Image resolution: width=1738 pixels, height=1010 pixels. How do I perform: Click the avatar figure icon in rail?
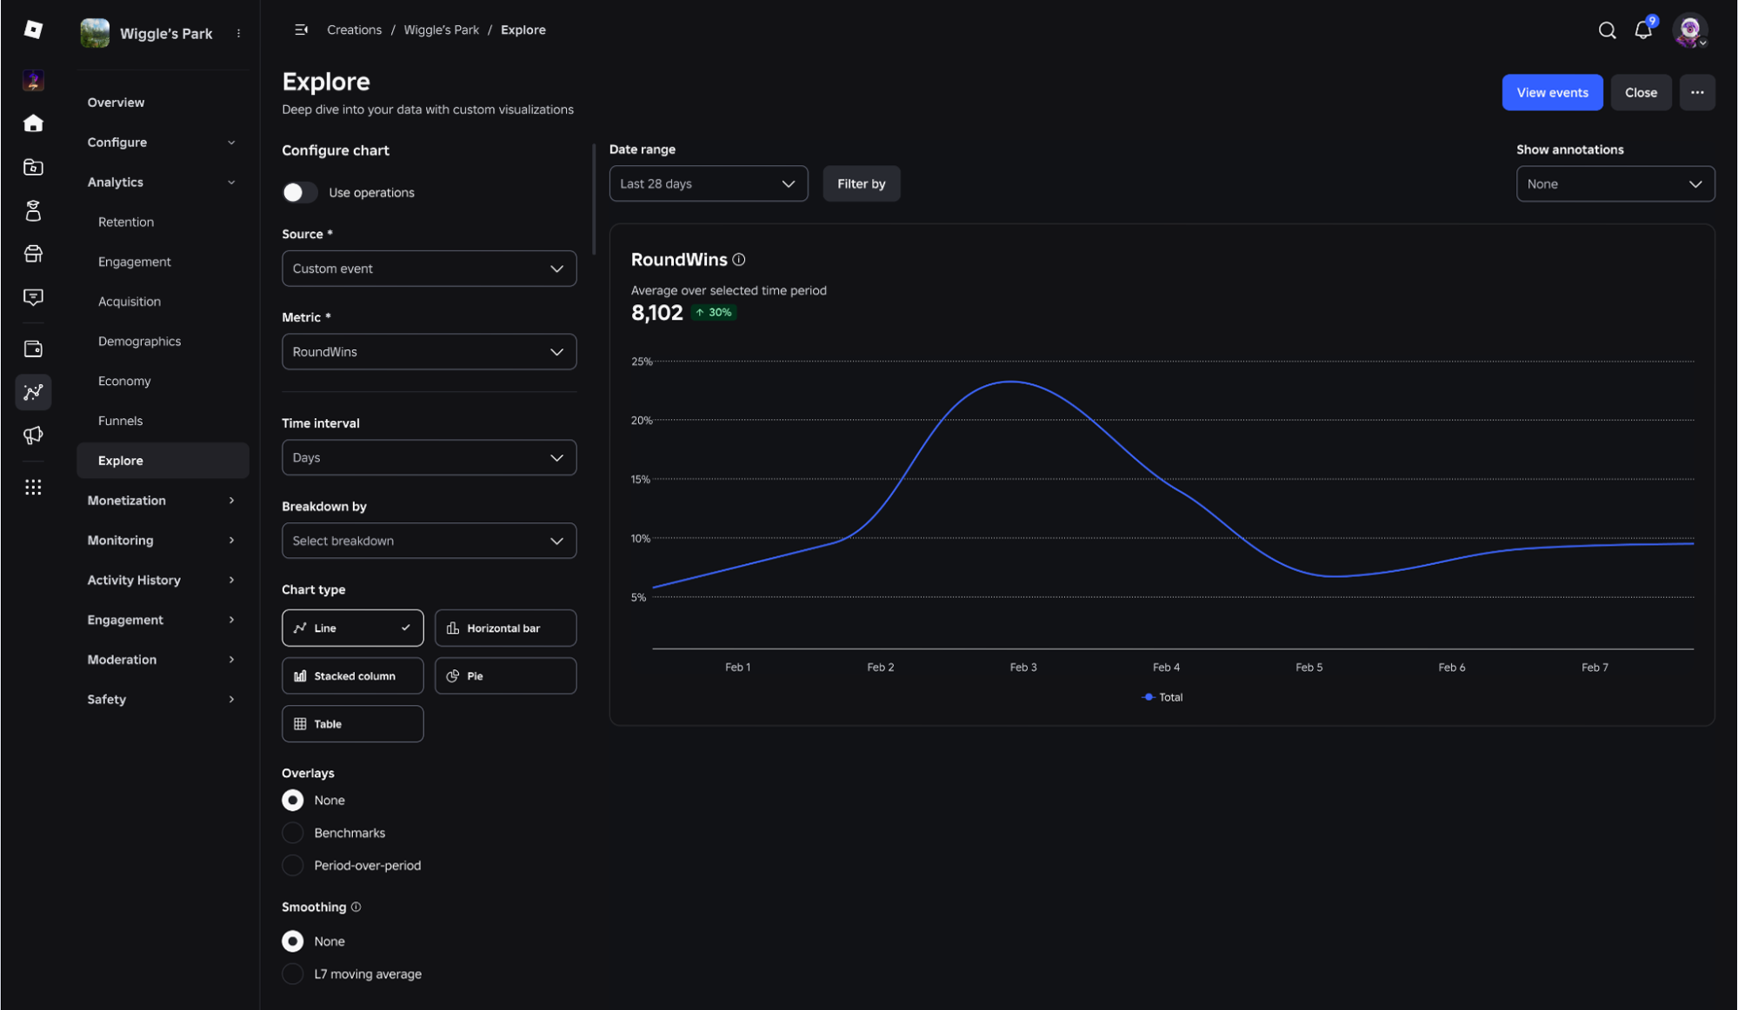coord(33,210)
